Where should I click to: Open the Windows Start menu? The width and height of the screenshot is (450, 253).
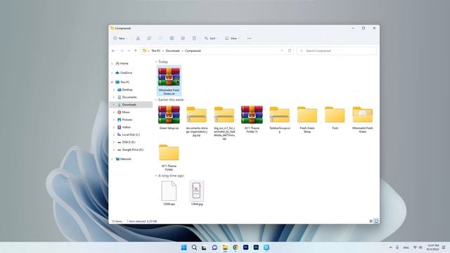[184, 247]
